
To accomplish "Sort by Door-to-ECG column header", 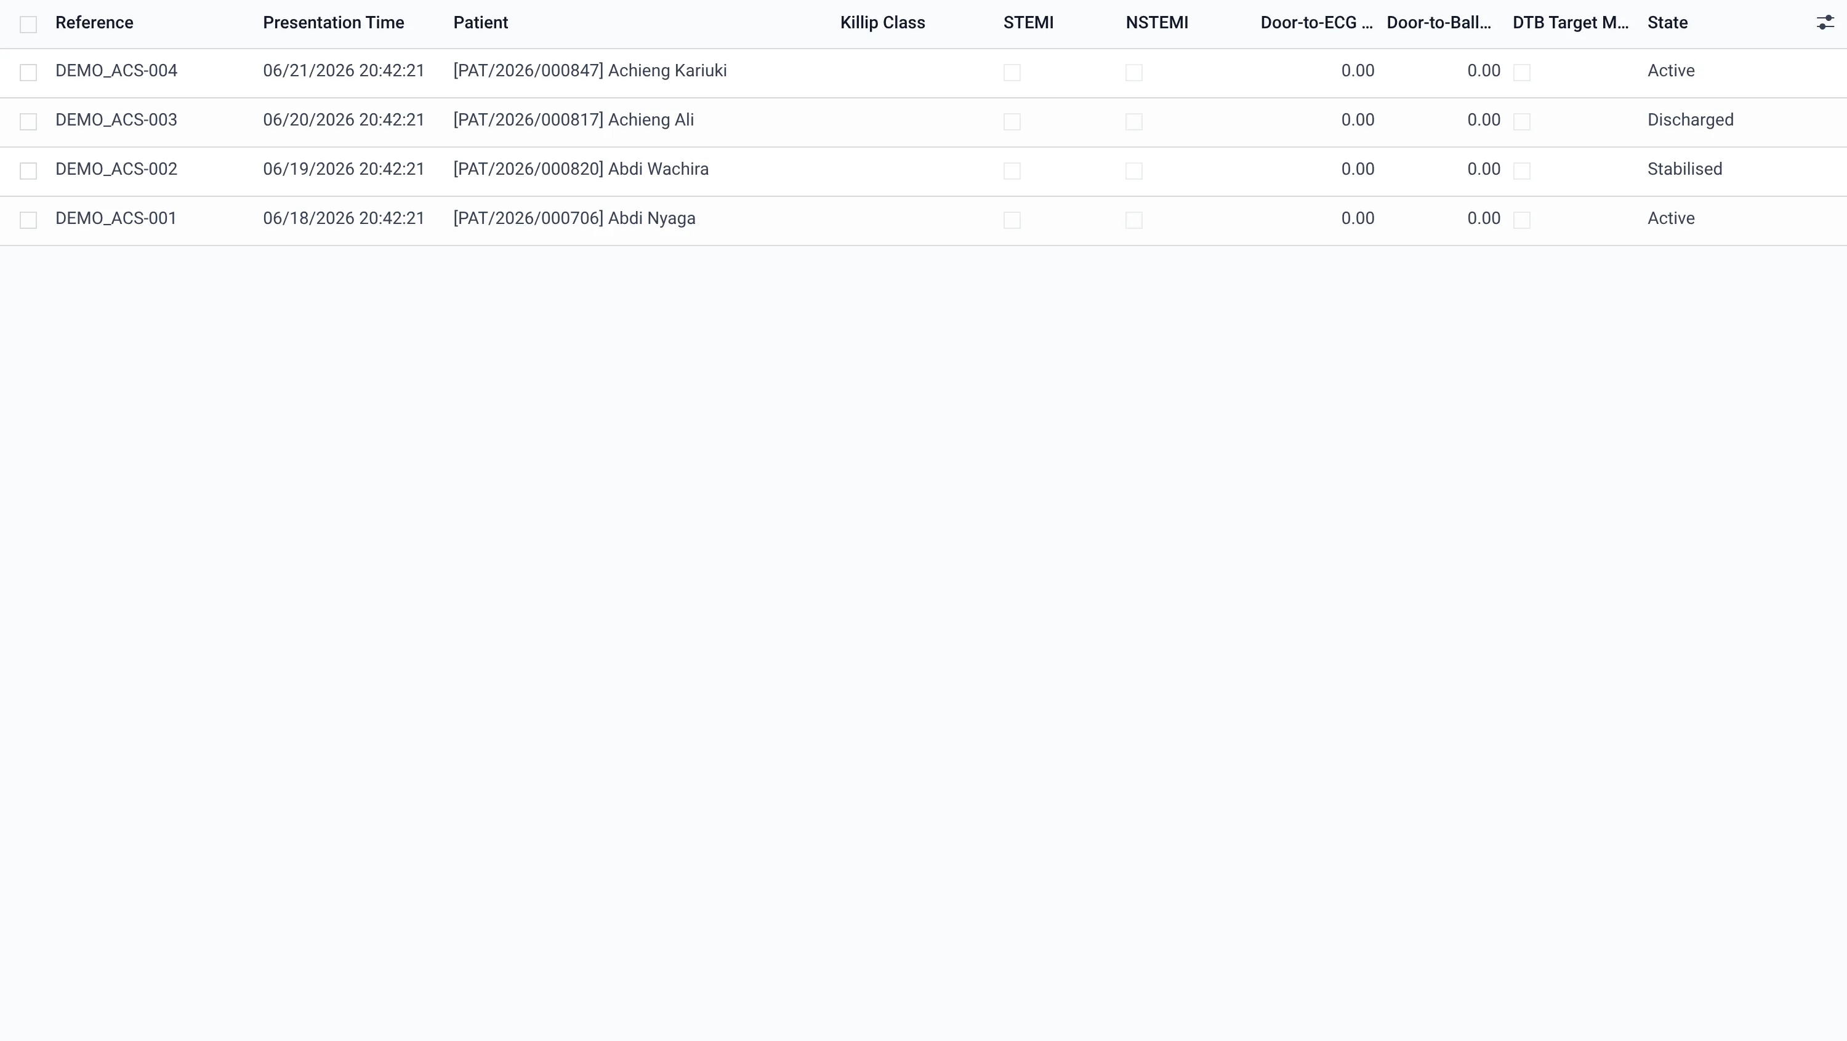I will [x=1316, y=23].
